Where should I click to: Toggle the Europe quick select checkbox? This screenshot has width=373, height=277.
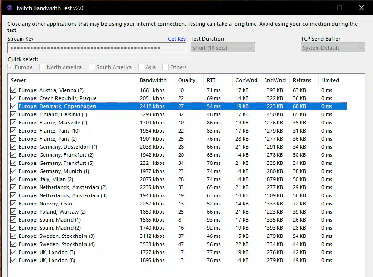click(10, 67)
